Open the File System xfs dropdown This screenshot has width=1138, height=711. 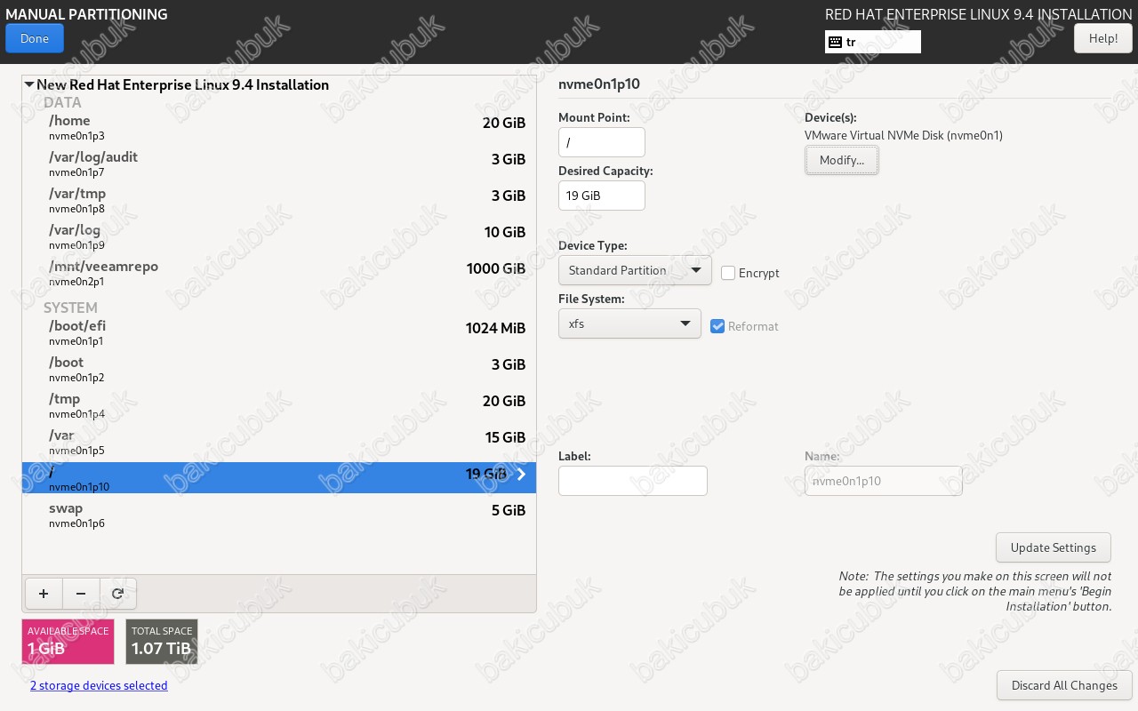coord(629,324)
